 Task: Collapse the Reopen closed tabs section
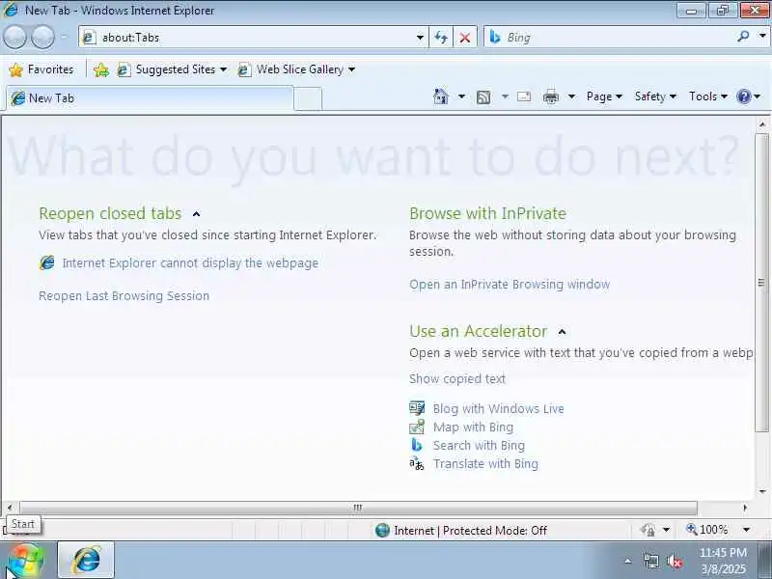tap(197, 213)
